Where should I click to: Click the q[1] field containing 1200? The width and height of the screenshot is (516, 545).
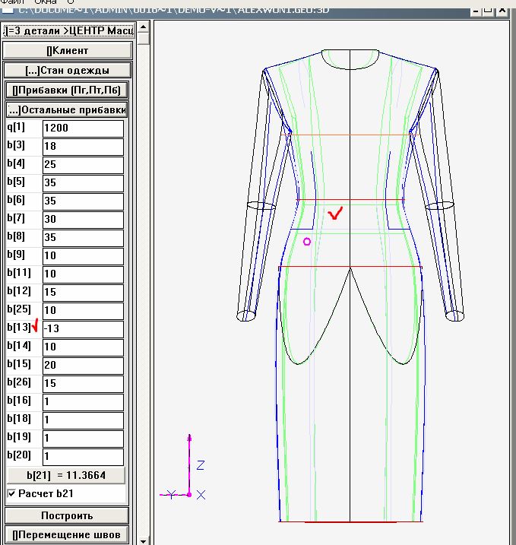[x=83, y=128]
